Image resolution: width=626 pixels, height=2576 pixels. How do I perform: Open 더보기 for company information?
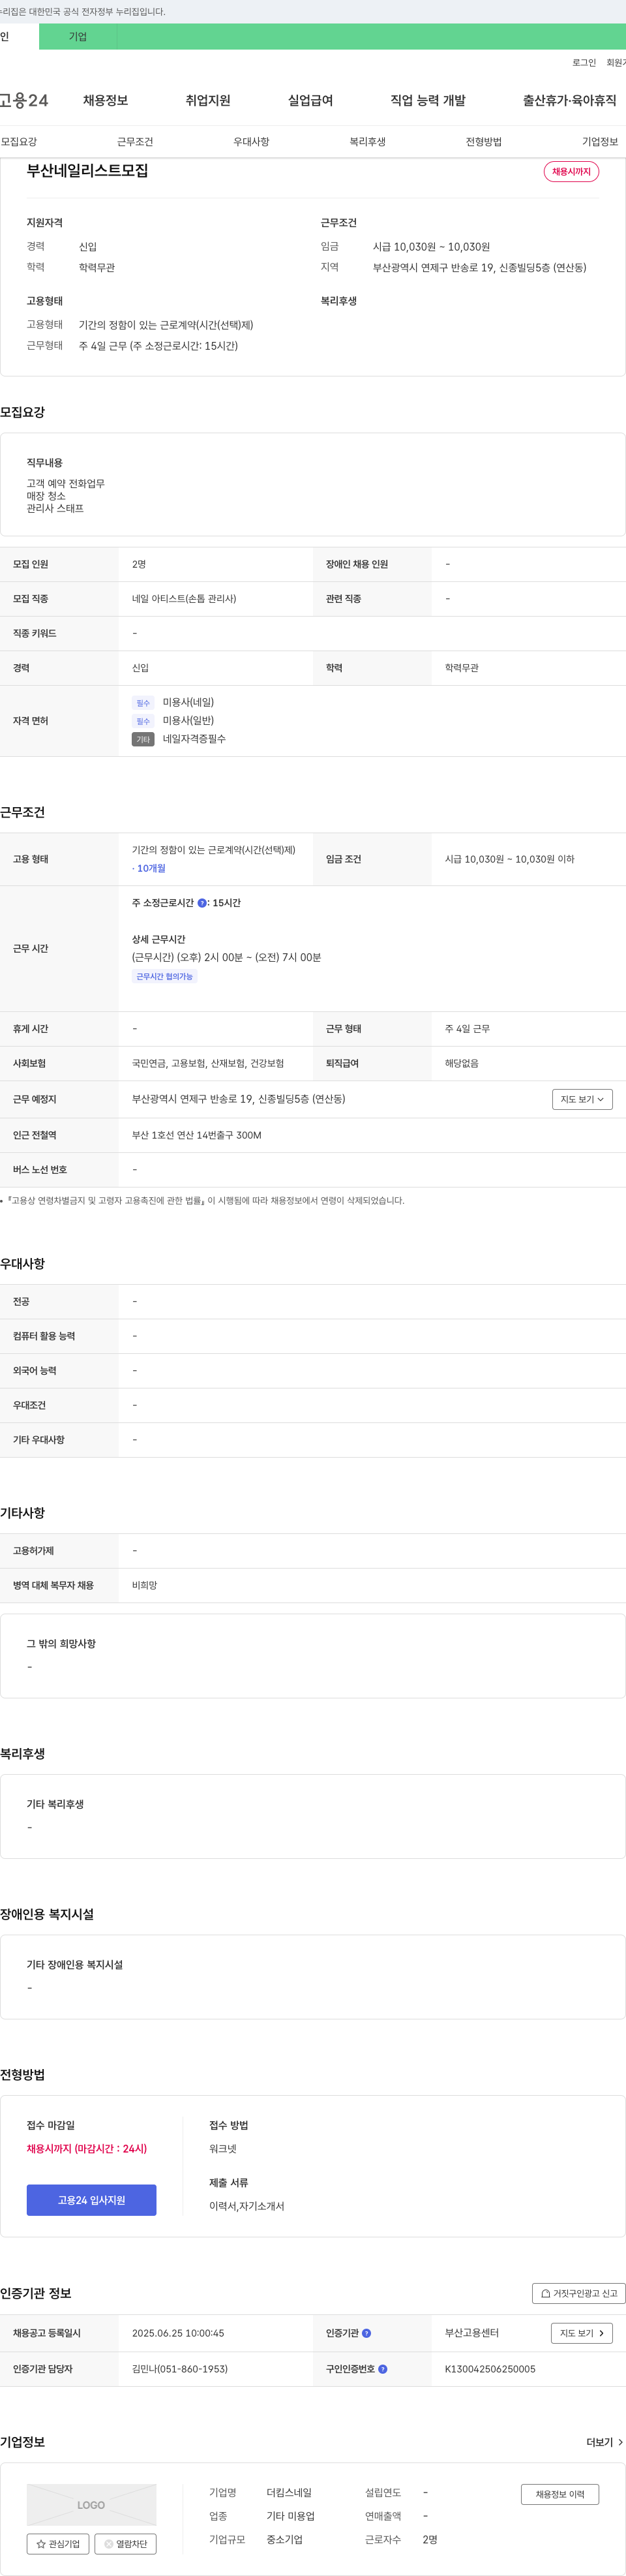click(604, 2442)
